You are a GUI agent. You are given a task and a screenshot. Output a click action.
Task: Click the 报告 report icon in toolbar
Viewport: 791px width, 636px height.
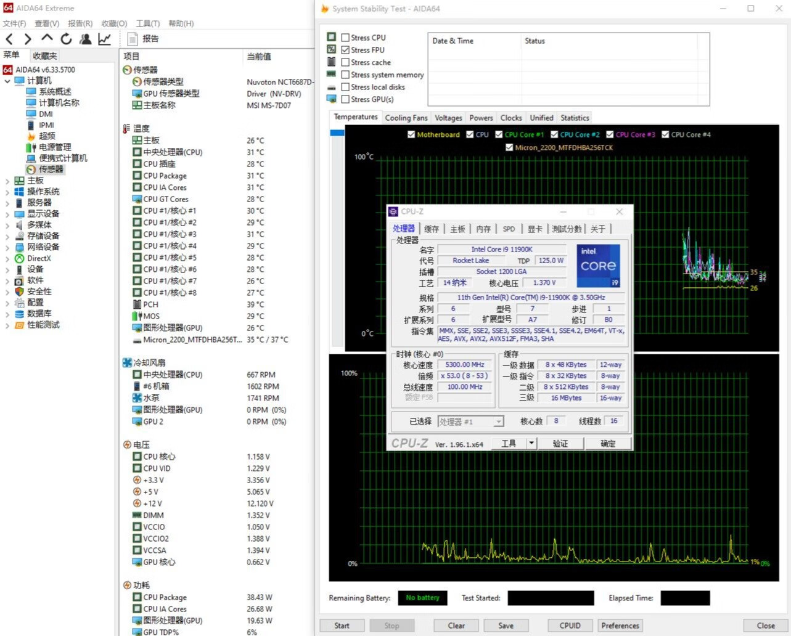(132, 39)
